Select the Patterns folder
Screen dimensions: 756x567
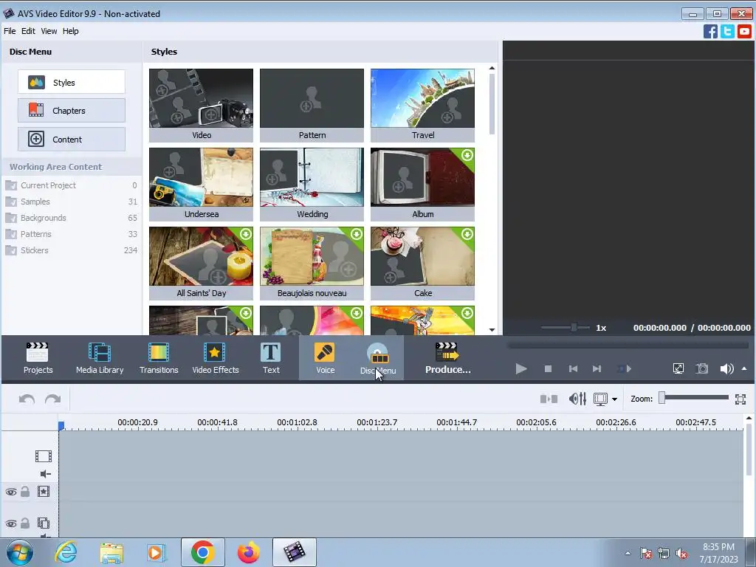pyautogui.click(x=72, y=234)
